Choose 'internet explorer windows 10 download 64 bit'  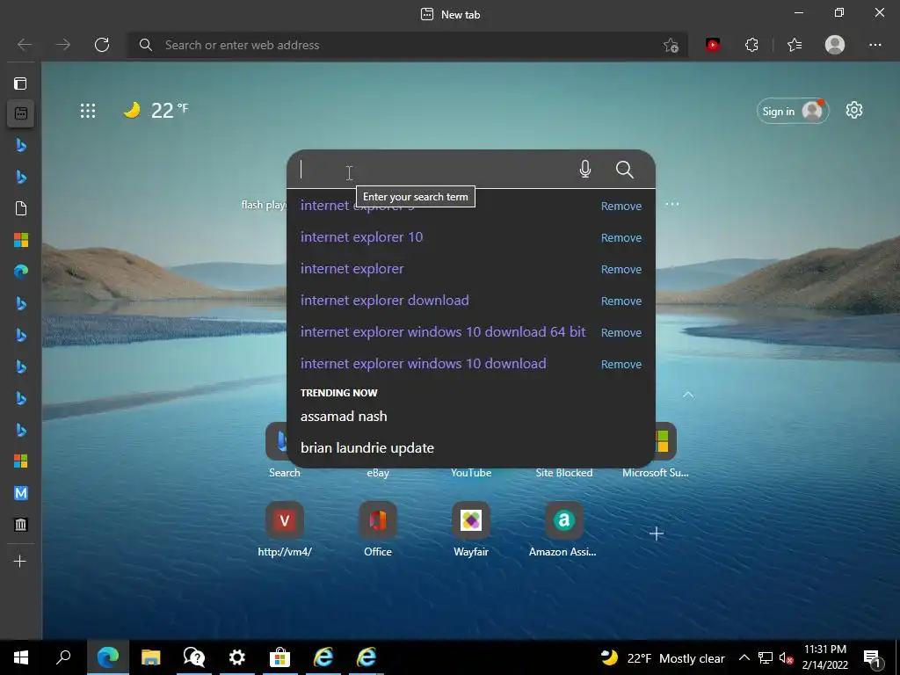pos(443,331)
